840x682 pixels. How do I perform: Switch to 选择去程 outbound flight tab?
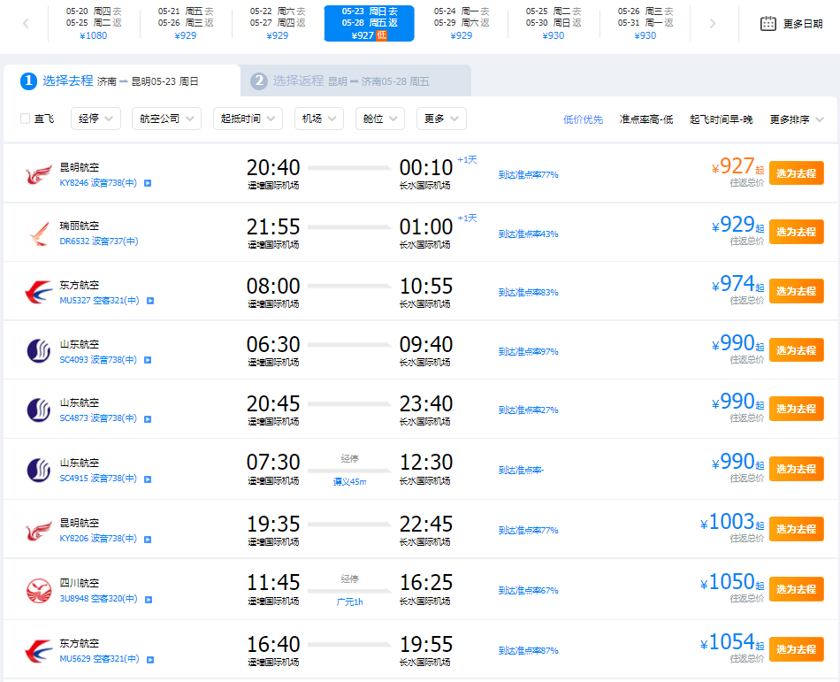(x=122, y=80)
